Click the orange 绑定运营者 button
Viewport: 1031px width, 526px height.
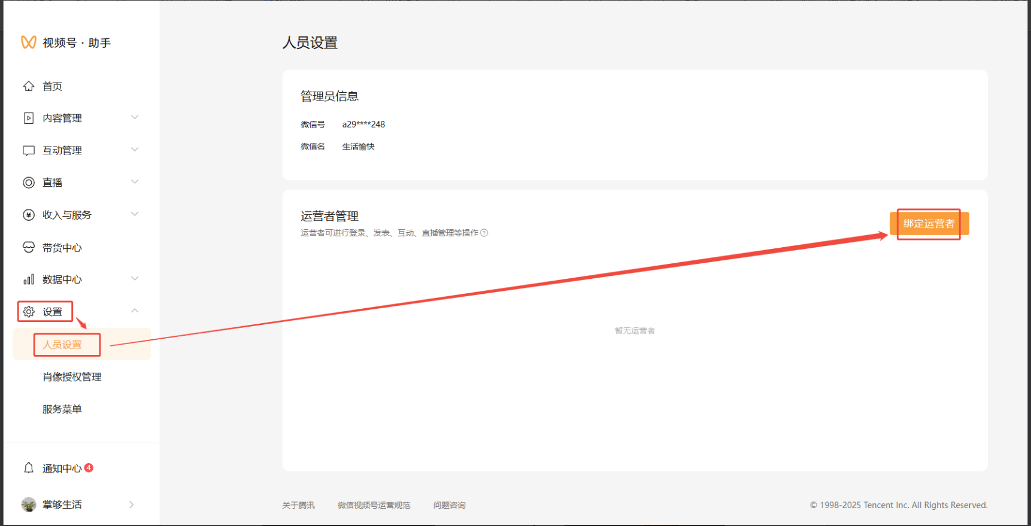pyautogui.click(x=929, y=224)
